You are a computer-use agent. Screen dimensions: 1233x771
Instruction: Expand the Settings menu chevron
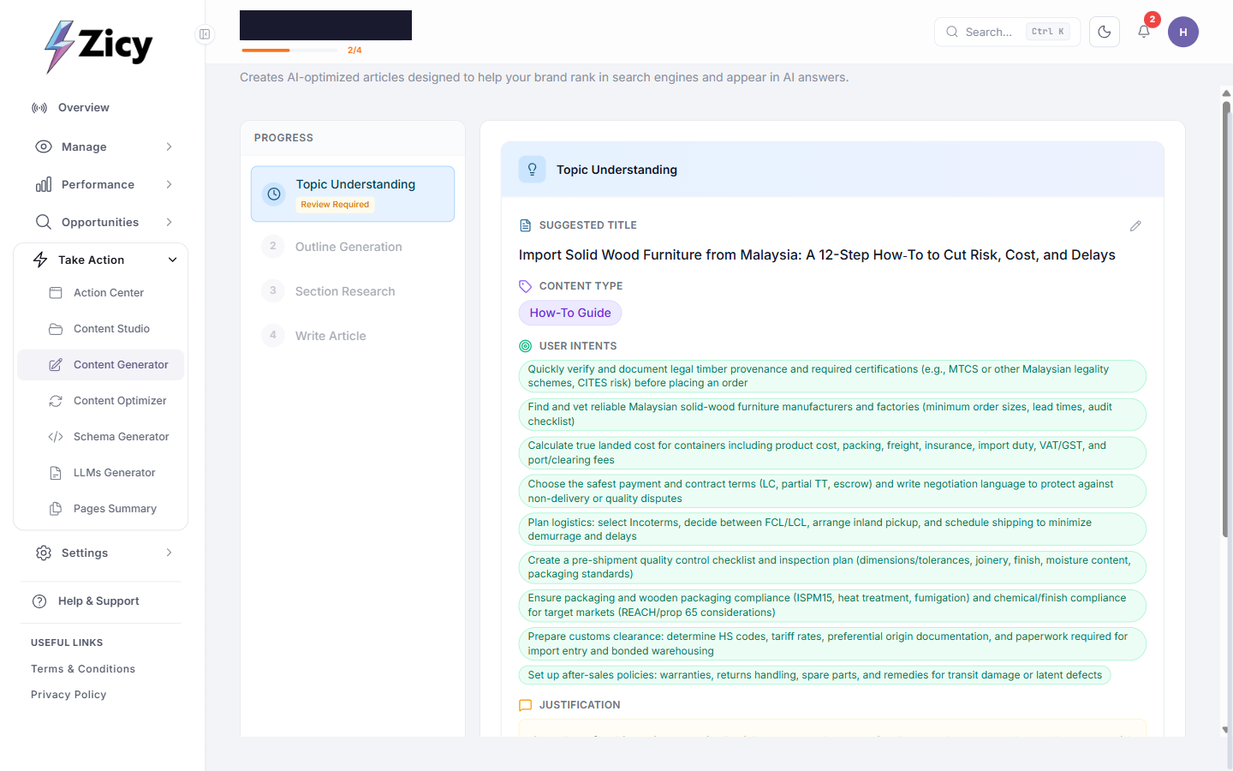169,553
